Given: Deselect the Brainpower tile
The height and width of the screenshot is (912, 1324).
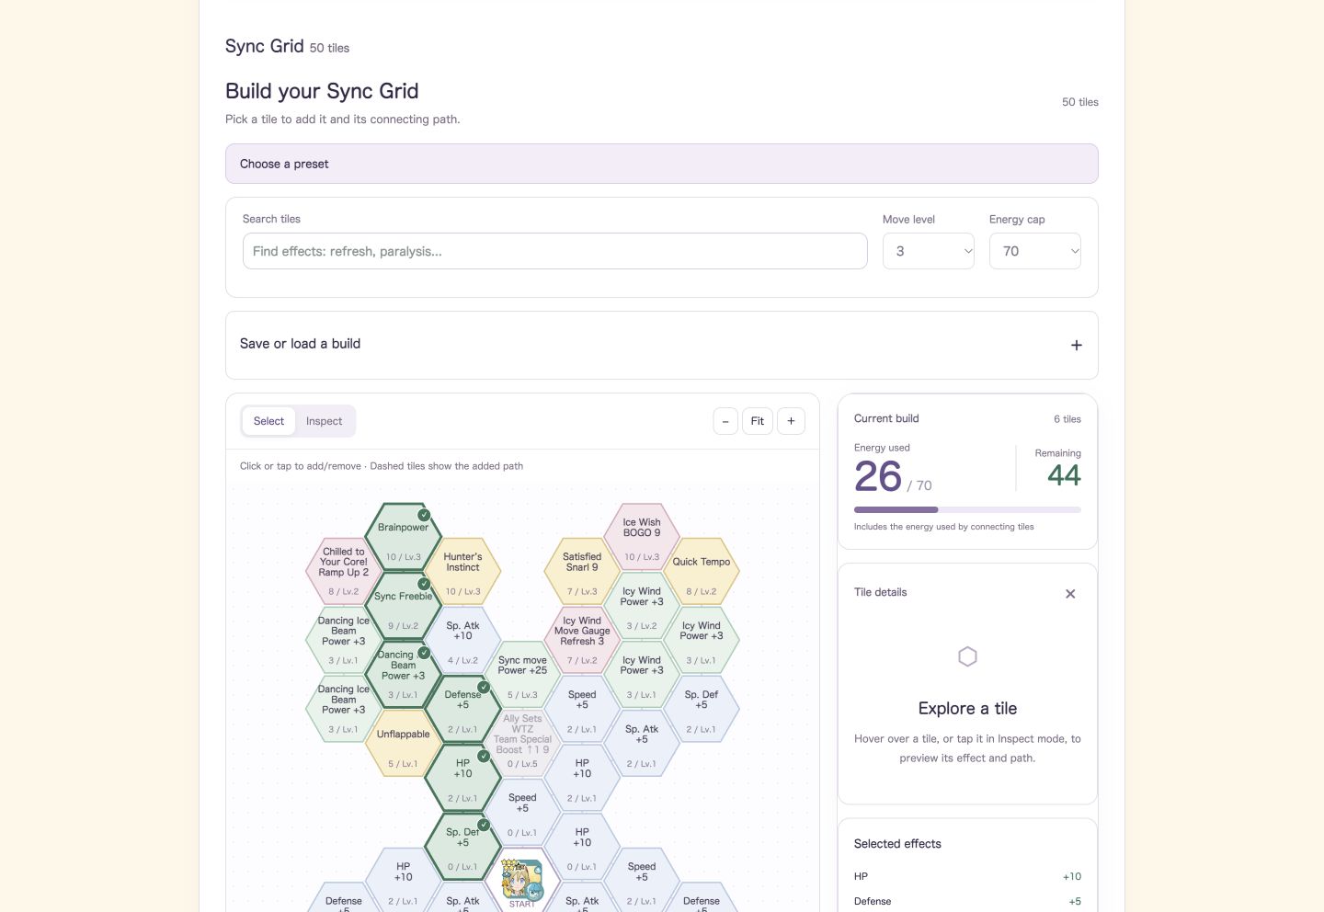Looking at the screenshot, I should coord(403,538).
